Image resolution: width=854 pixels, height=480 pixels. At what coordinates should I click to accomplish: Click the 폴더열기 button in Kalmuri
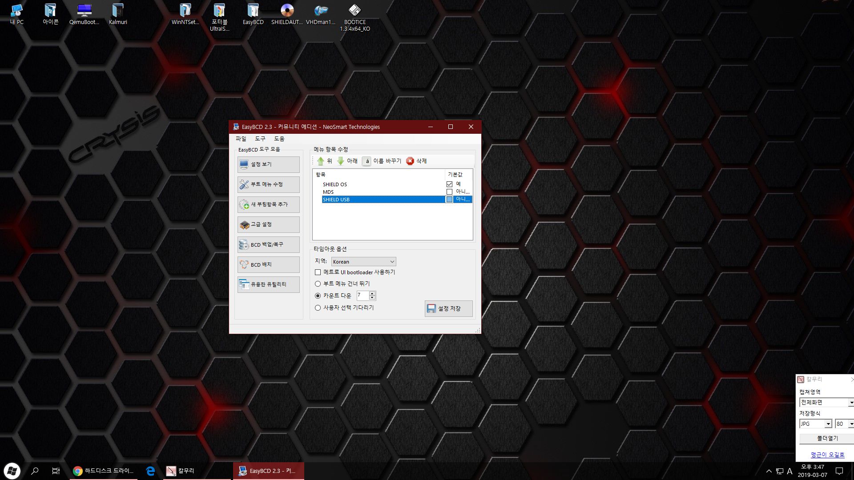click(827, 438)
